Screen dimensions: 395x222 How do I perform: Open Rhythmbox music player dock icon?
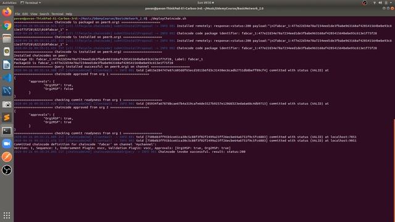(7, 52)
